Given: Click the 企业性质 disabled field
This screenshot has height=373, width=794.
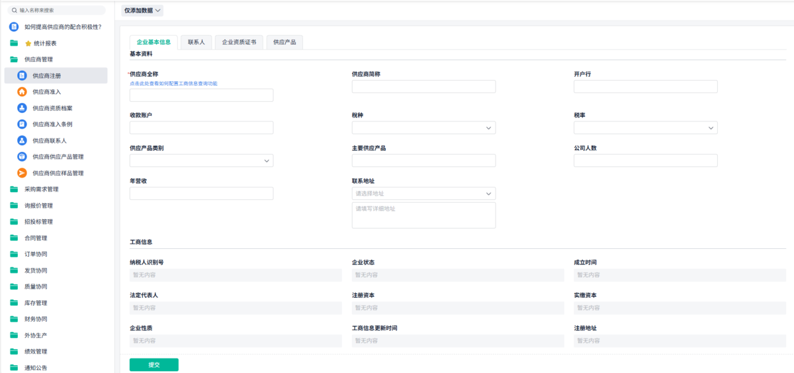Looking at the screenshot, I should click(236, 341).
